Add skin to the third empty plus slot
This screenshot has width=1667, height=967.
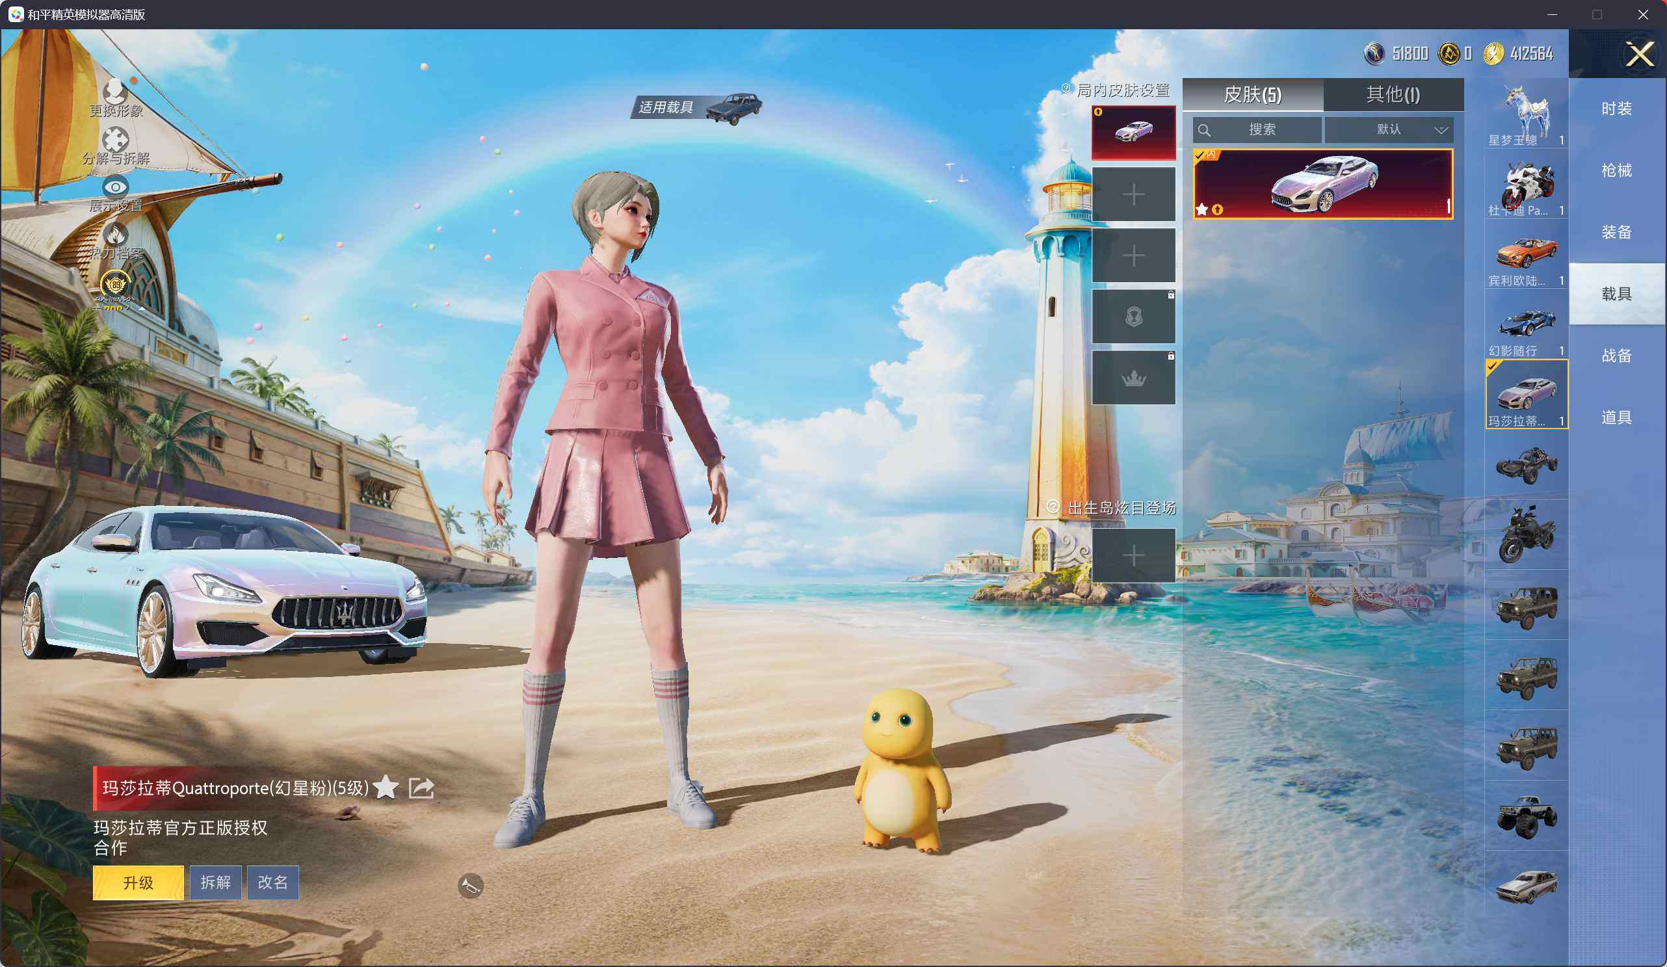[x=1133, y=256]
